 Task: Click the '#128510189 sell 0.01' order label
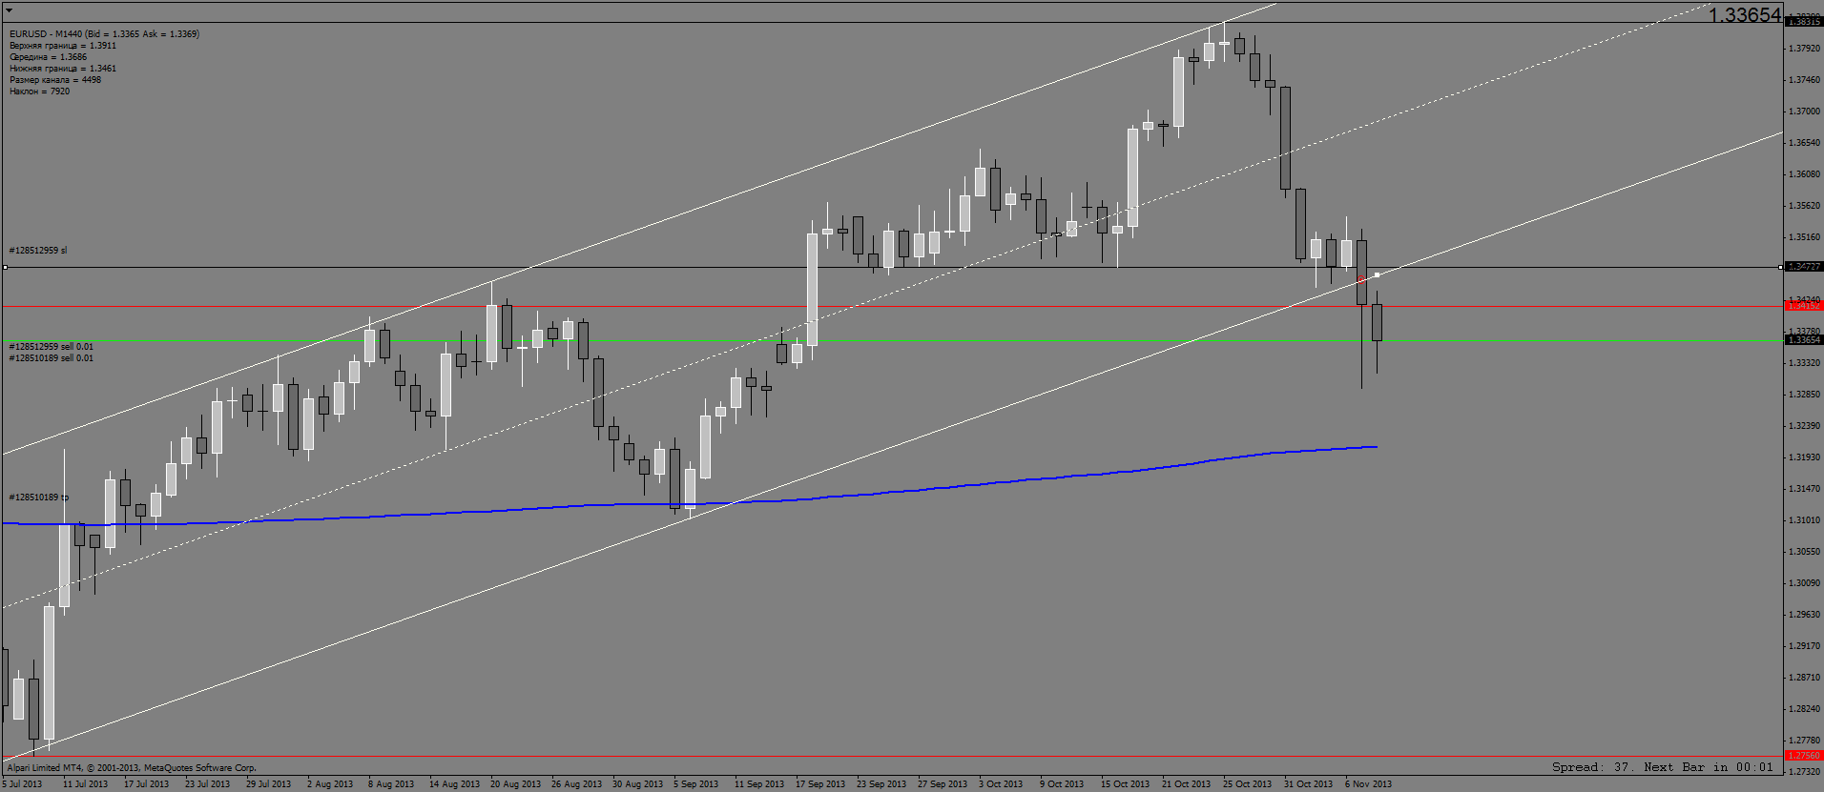52,358
